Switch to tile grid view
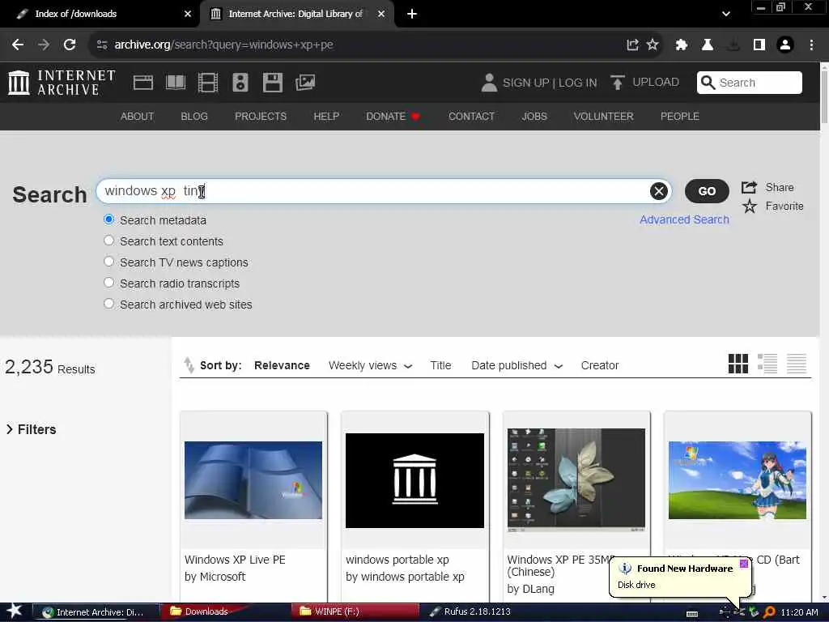 pos(738,364)
